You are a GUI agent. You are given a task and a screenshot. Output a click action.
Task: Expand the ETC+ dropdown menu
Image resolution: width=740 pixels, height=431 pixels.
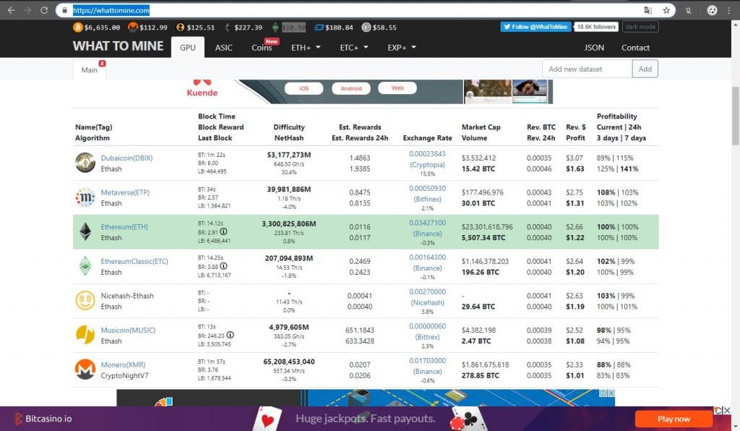click(354, 47)
